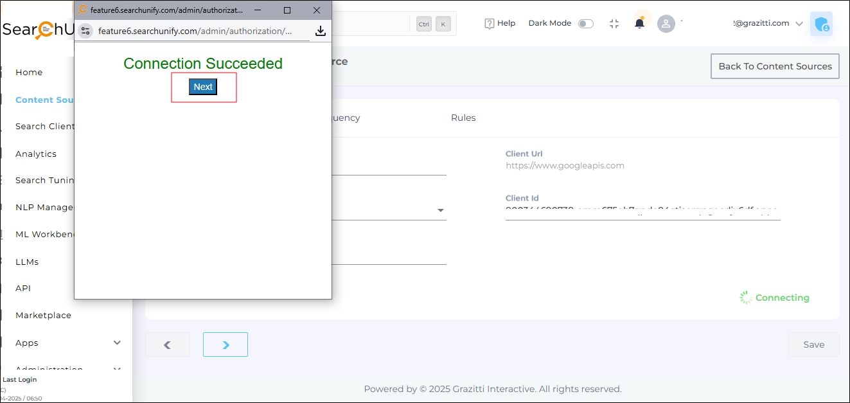Click the fullscreen collapse icon
Viewport: 850px width, 403px height.
click(614, 24)
